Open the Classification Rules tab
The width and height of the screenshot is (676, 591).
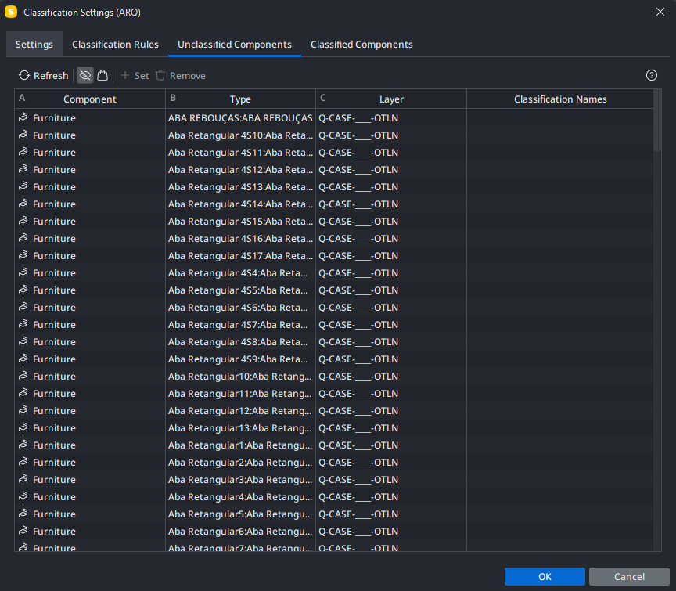click(115, 45)
